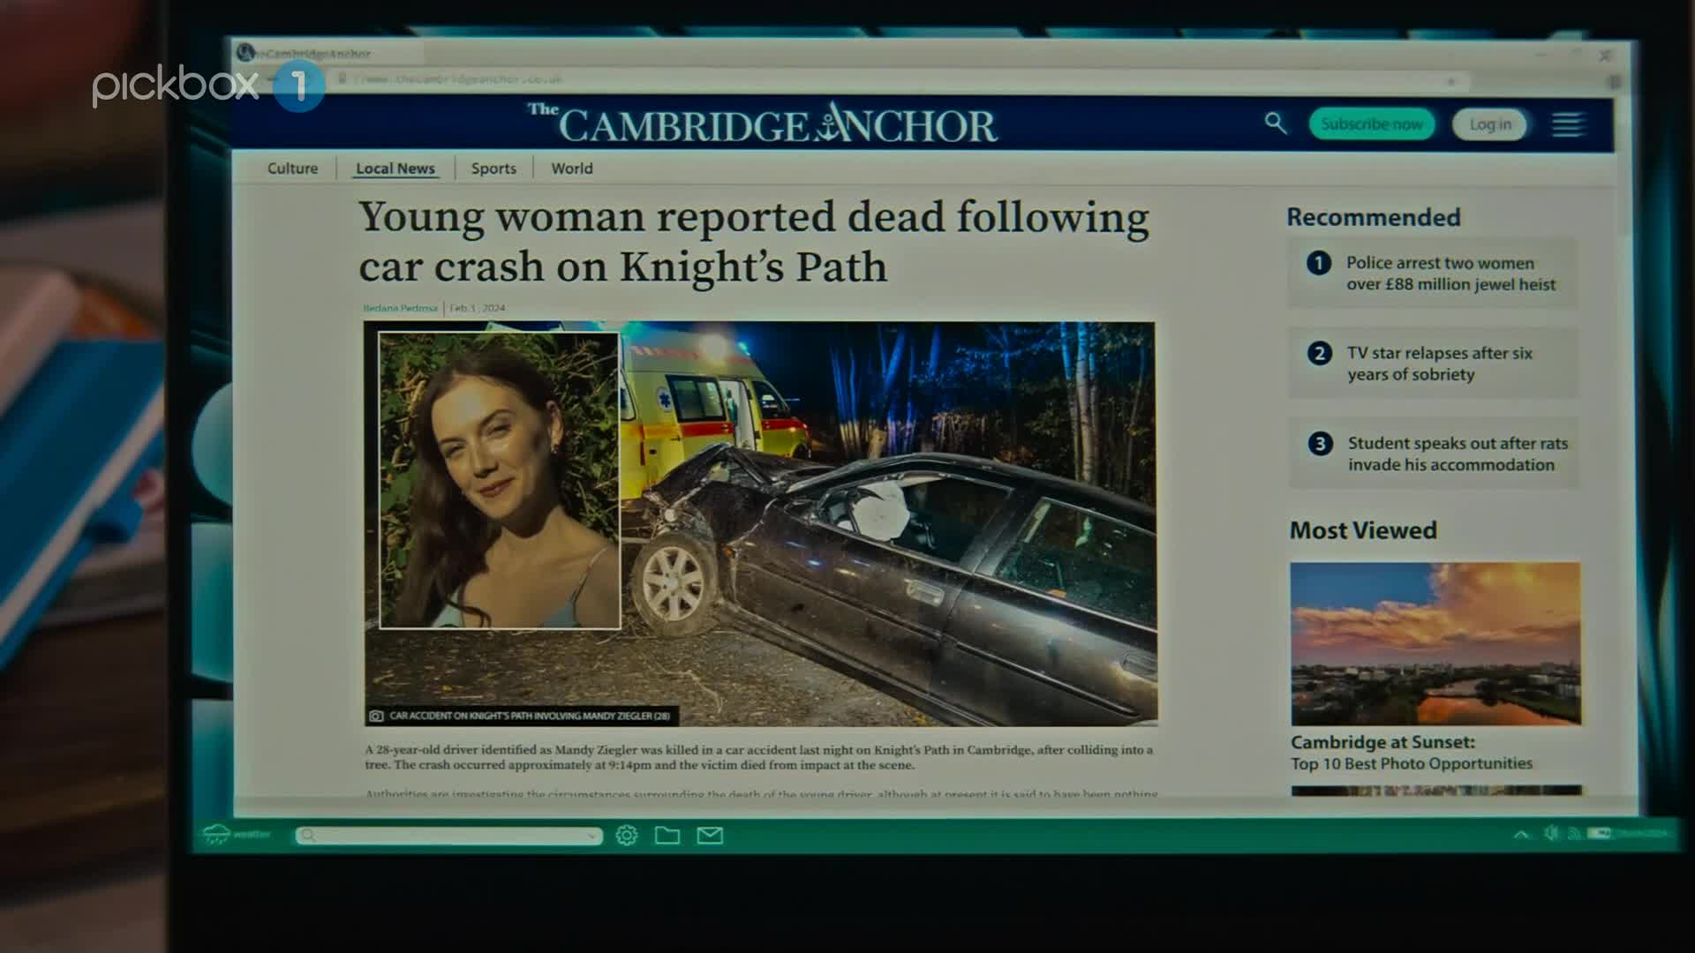Open Cambridge at Sunset photo thumbnail
Screen dimensions: 1695x953
(1435, 643)
